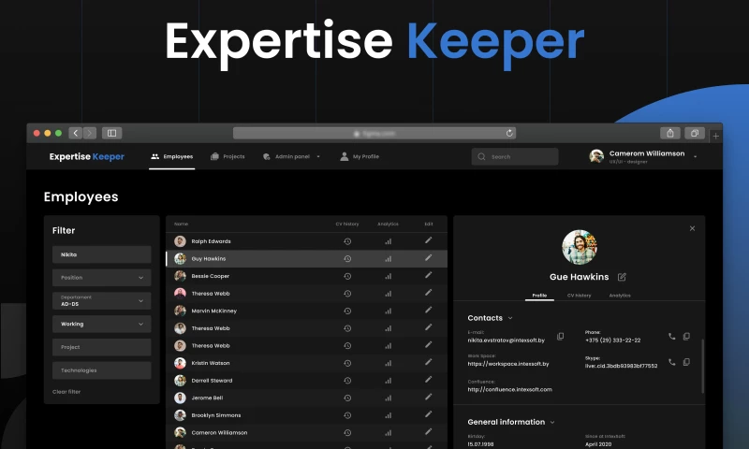
Task: Go to the Projects nav tab
Action: tap(228, 156)
